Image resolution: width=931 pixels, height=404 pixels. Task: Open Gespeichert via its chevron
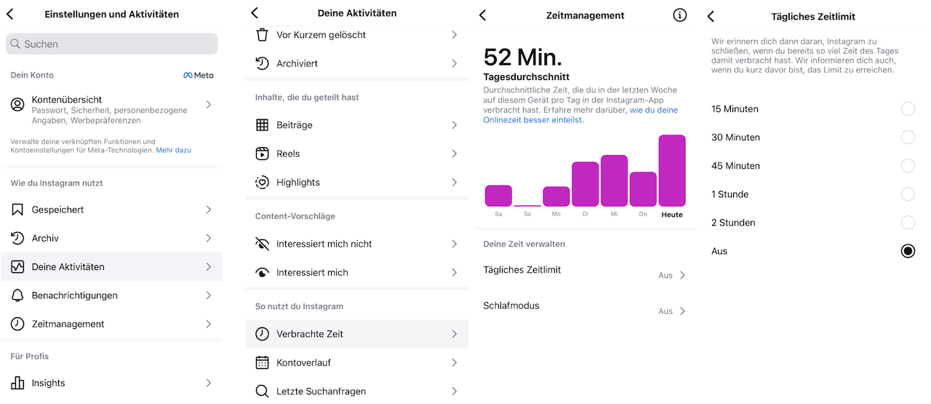point(209,210)
